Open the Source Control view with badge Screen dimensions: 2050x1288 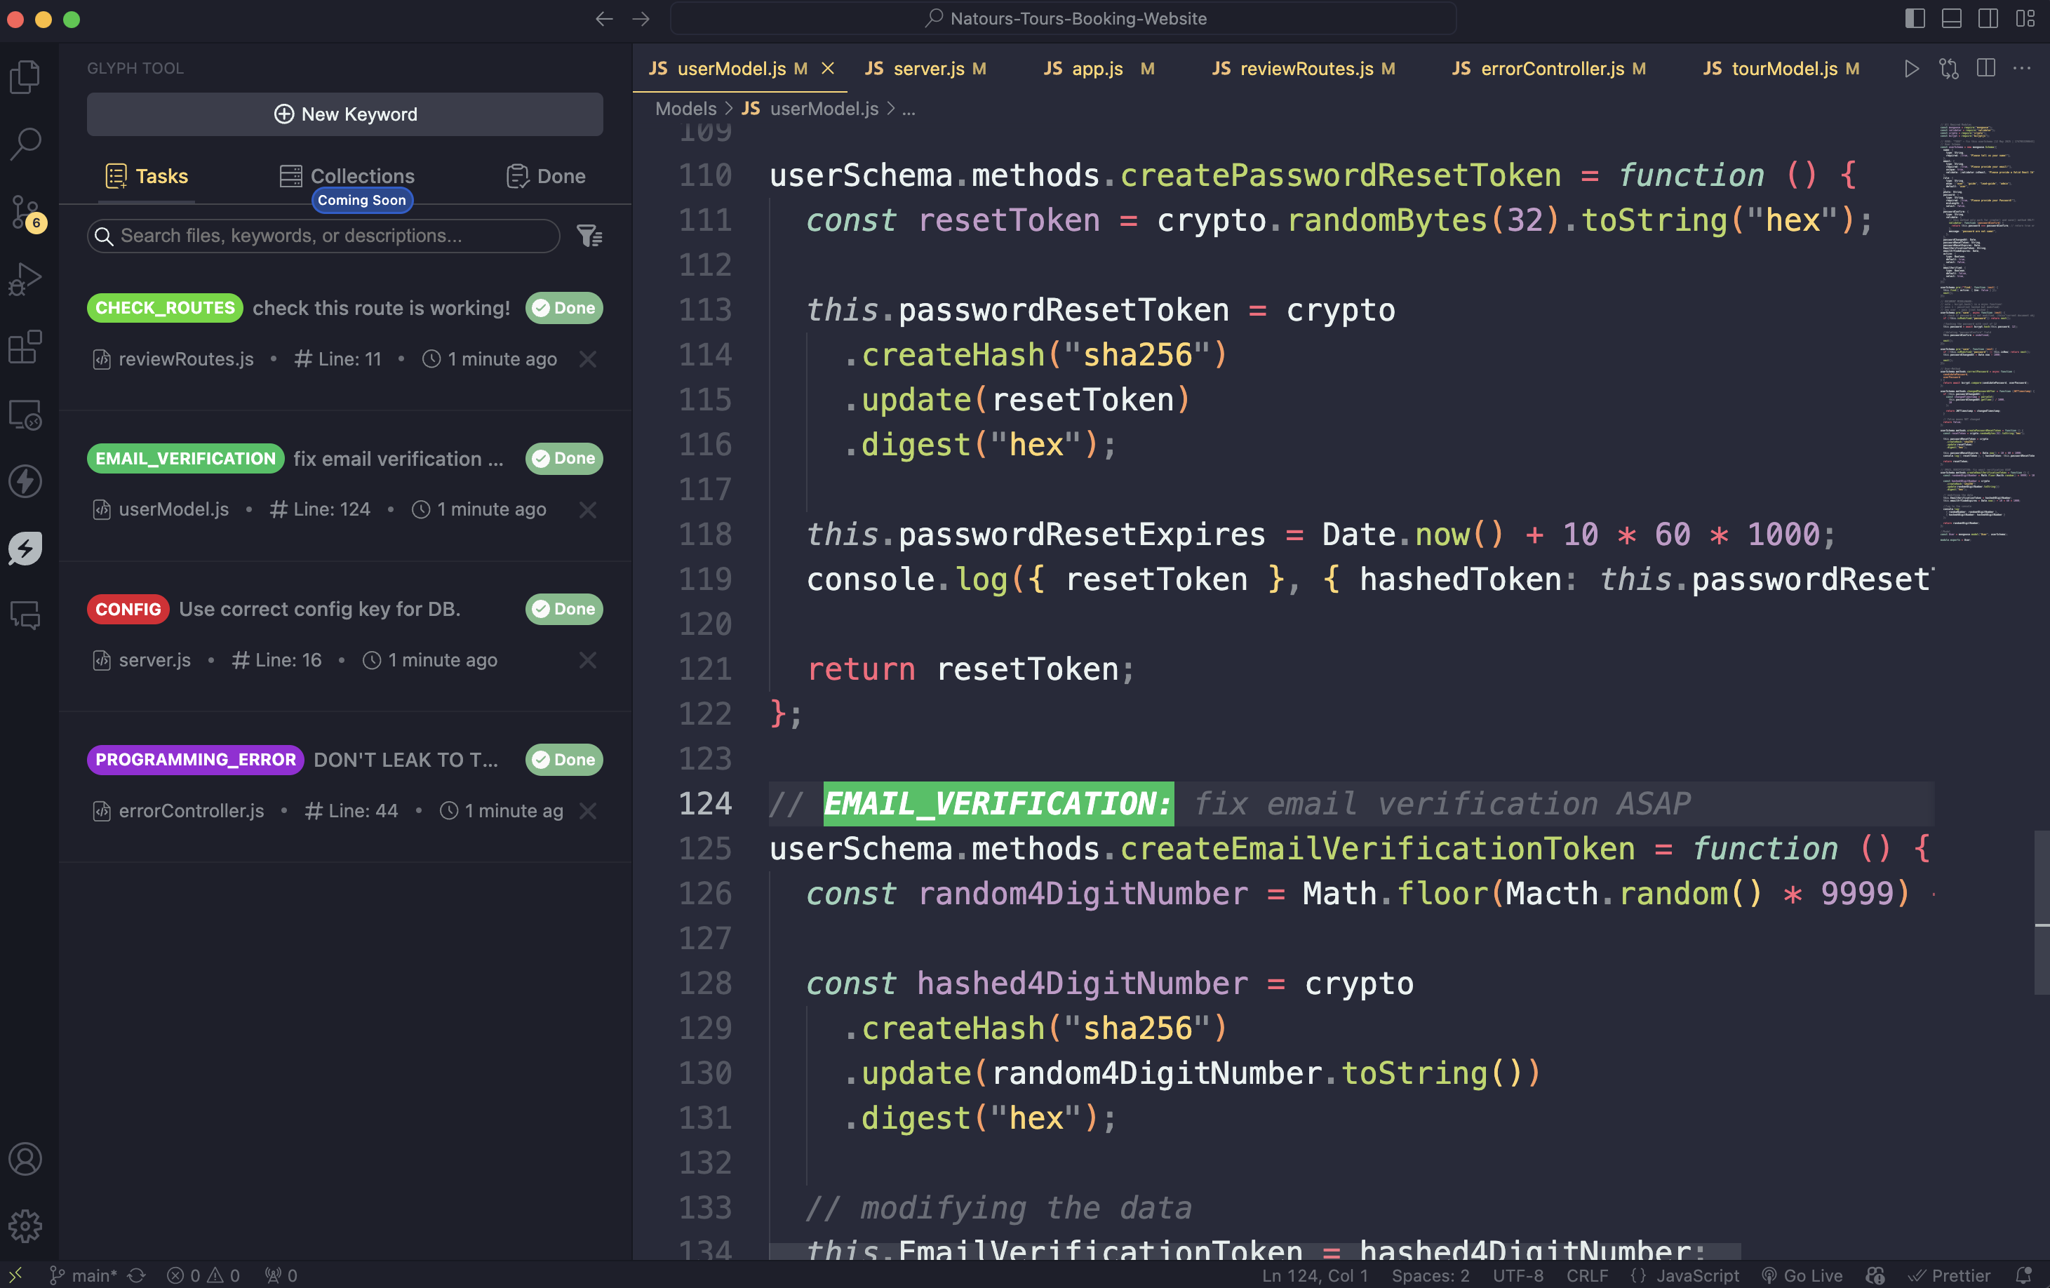coord(25,211)
